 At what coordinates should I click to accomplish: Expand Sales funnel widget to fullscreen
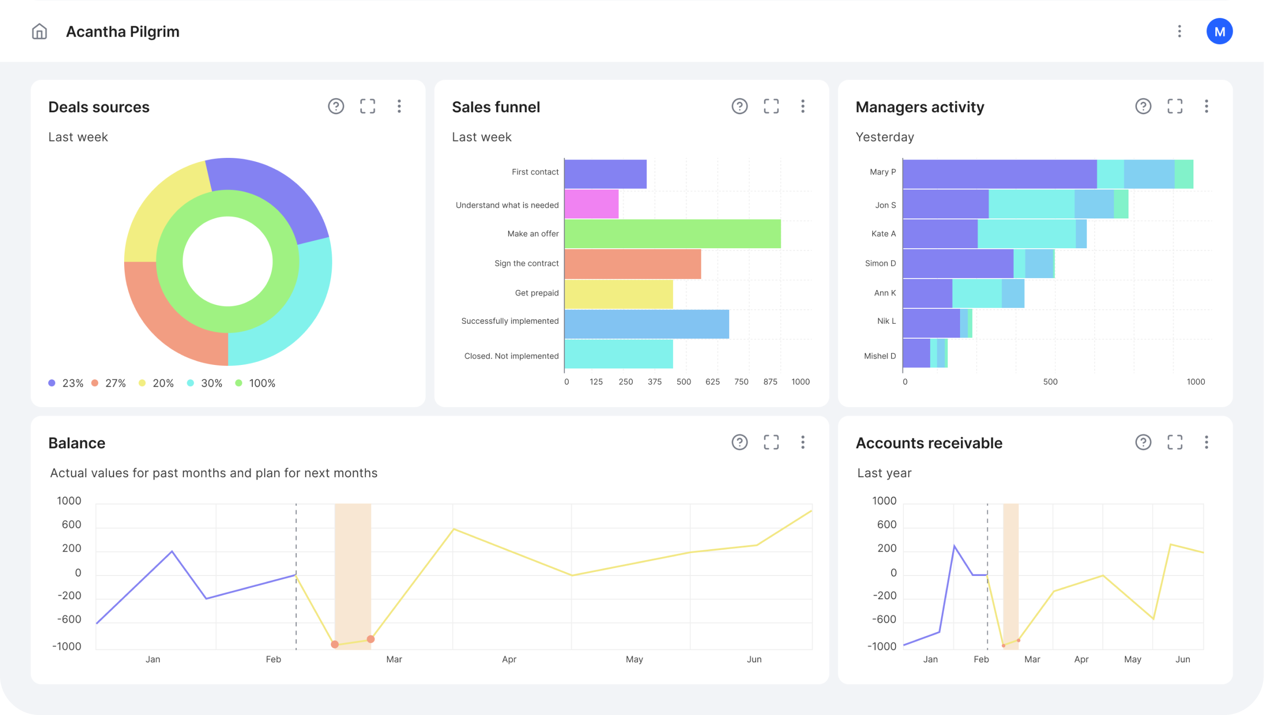click(x=771, y=106)
